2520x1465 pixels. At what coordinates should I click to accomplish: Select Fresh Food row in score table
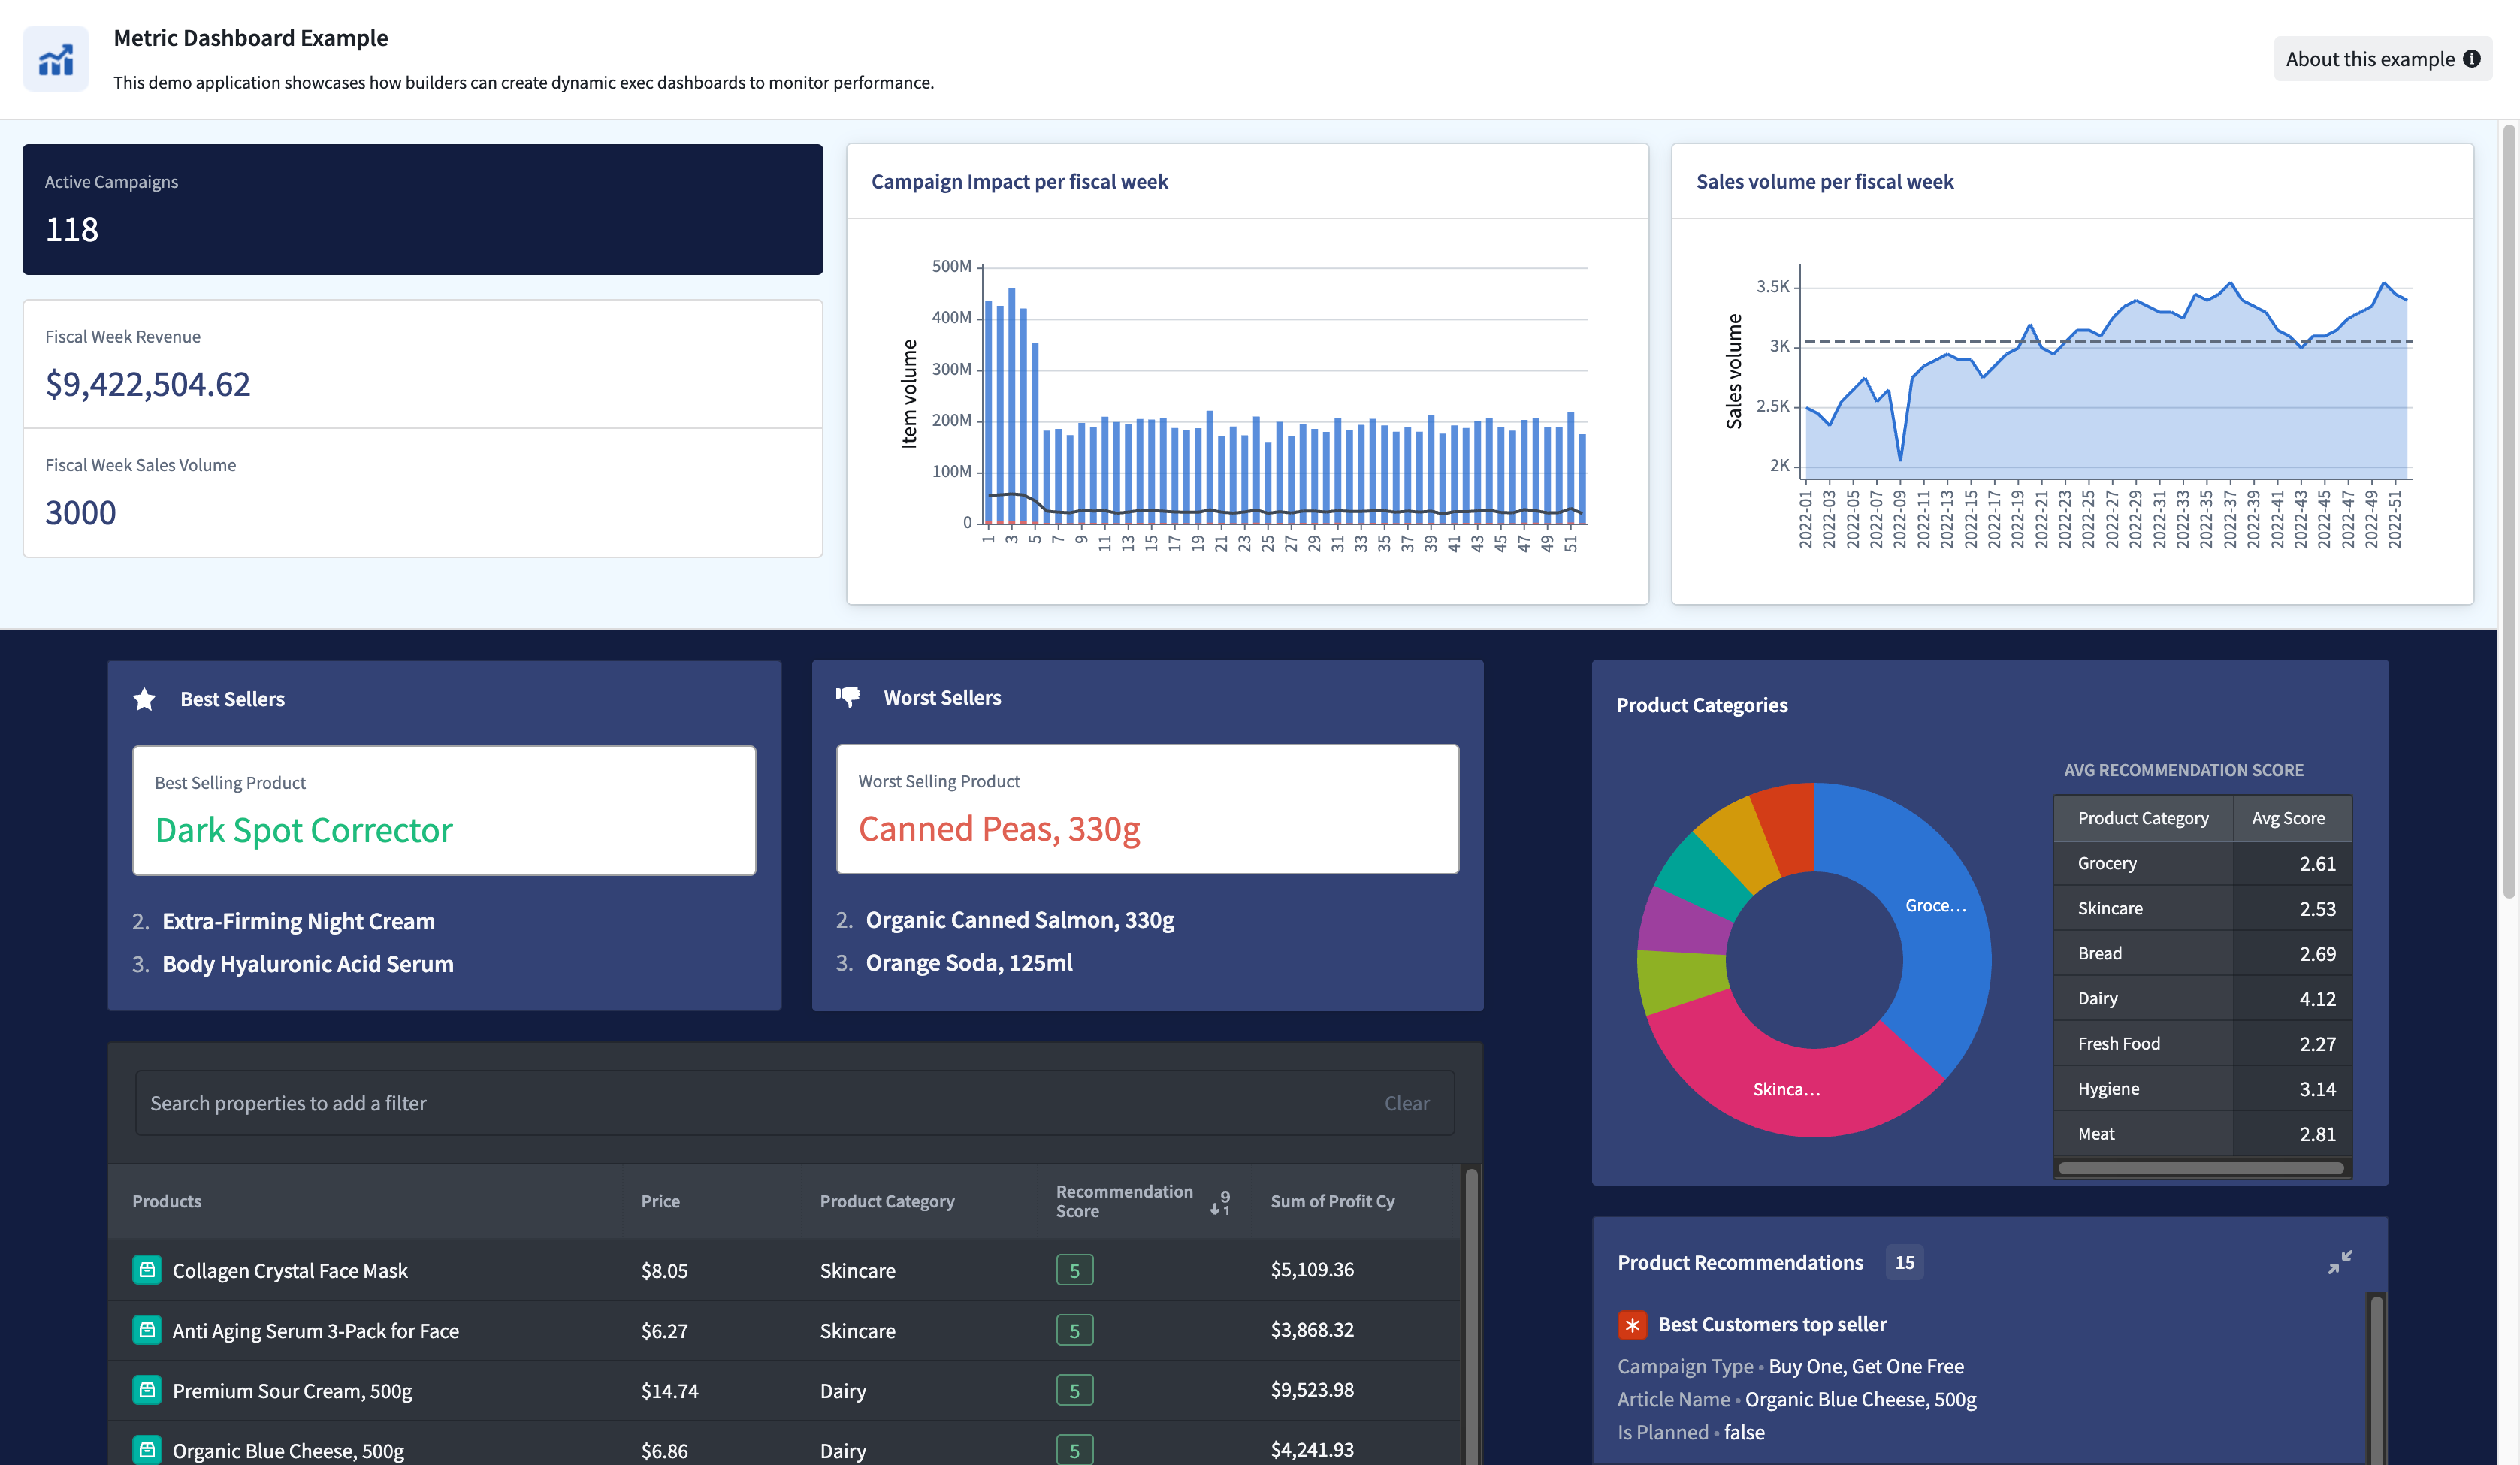[x=2202, y=1043]
